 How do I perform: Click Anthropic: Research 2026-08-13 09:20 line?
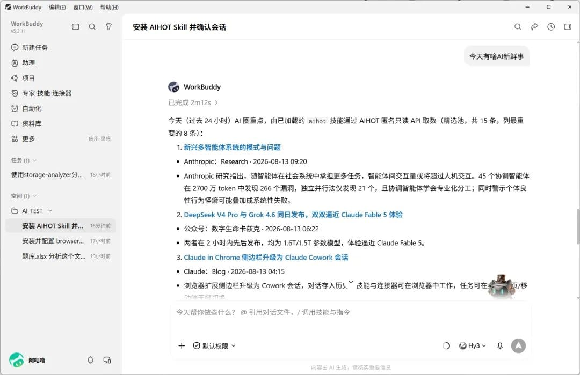[x=245, y=161]
